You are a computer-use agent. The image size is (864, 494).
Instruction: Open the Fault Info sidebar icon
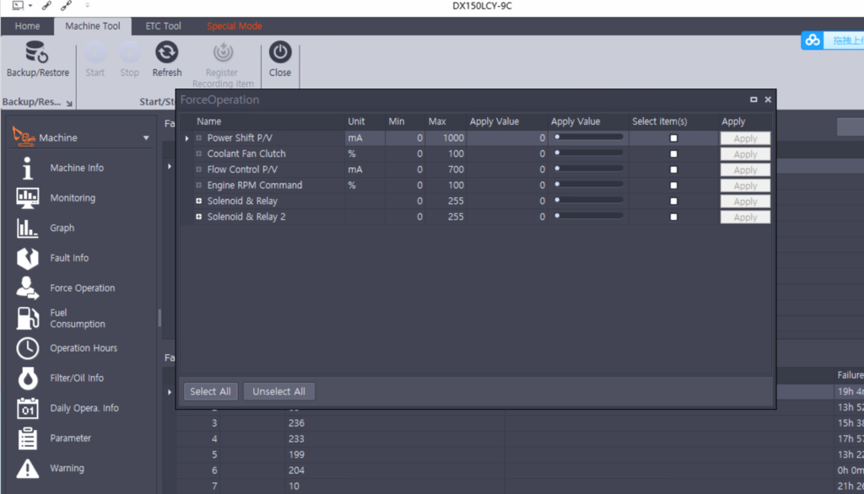pyautogui.click(x=28, y=258)
